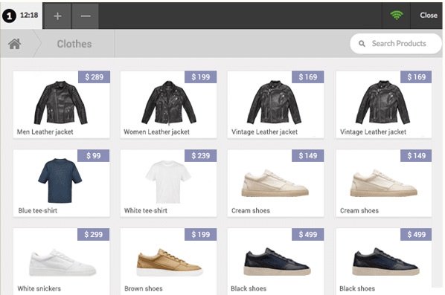This screenshot has height=295, width=445.
Task: Remove current order with minus button
Action: 86,16
